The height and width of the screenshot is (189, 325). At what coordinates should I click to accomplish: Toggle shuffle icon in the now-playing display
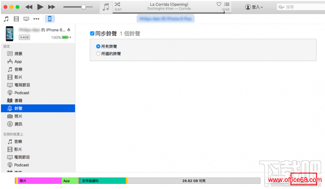(117, 4)
